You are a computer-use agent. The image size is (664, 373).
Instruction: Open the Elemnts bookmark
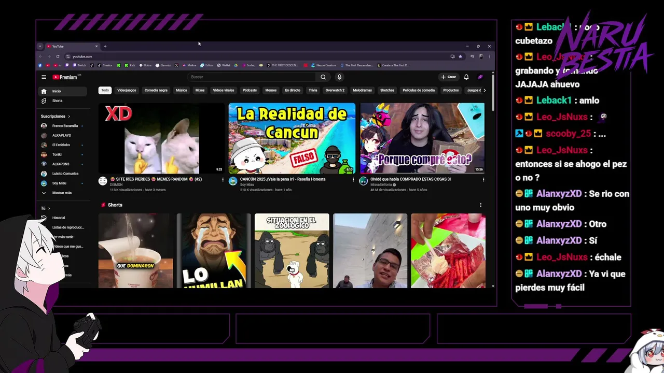coord(163,65)
